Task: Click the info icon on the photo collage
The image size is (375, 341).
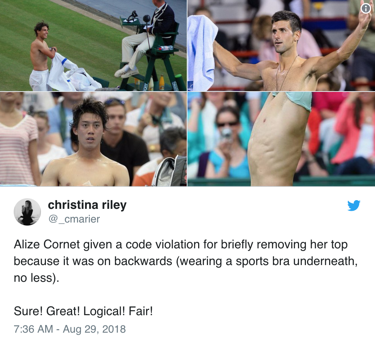Action: point(366,9)
